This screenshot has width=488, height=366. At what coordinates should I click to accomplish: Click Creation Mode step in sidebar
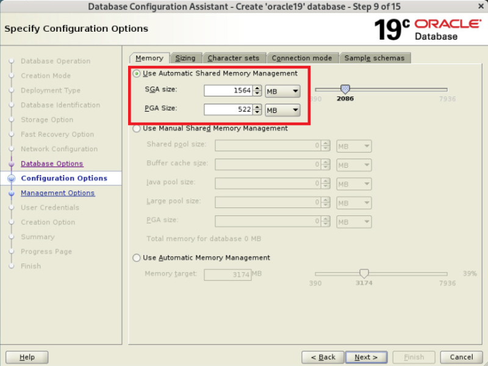click(x=46, y=76)
